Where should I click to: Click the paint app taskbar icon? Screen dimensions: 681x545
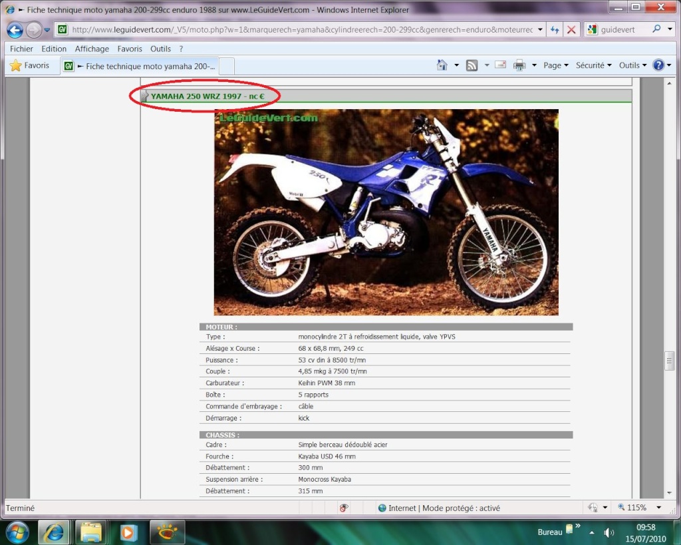(x=167, y=532)
